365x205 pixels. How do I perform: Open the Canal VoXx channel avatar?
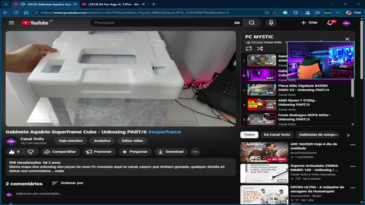click(x=12, y=141)
